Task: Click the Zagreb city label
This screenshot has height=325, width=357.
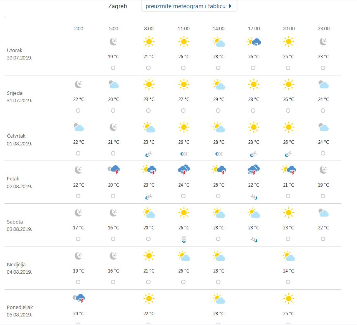Action: click(117, 6)
